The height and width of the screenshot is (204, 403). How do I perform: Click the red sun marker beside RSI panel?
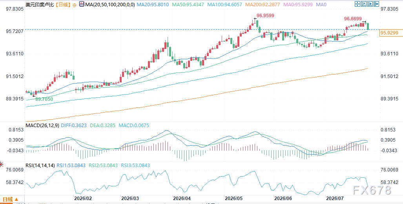[x=1, y=164]
